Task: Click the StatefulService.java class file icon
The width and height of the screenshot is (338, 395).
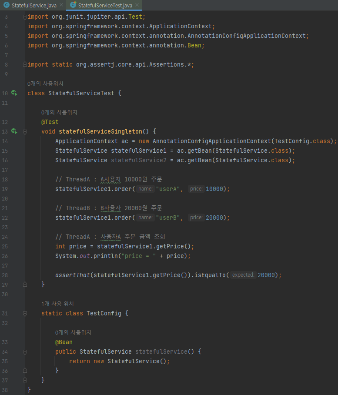Action: coord(7,5)
